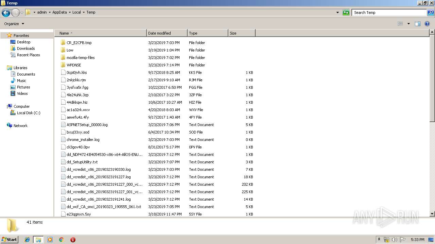Image resolution: width=435 pixels, height=244 pixels.
Task: Select file dd_vcredist_x86_20190323190330.log
Action: click(x=99, y=169)
